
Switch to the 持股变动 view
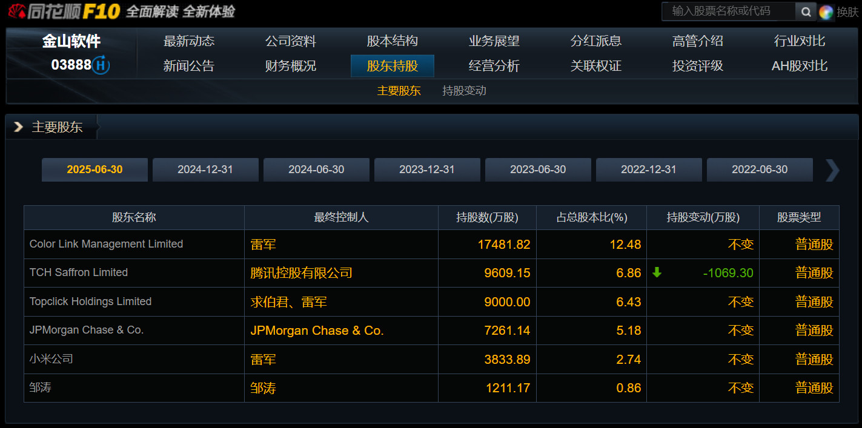pyautogui.click(x=463, y=91)
